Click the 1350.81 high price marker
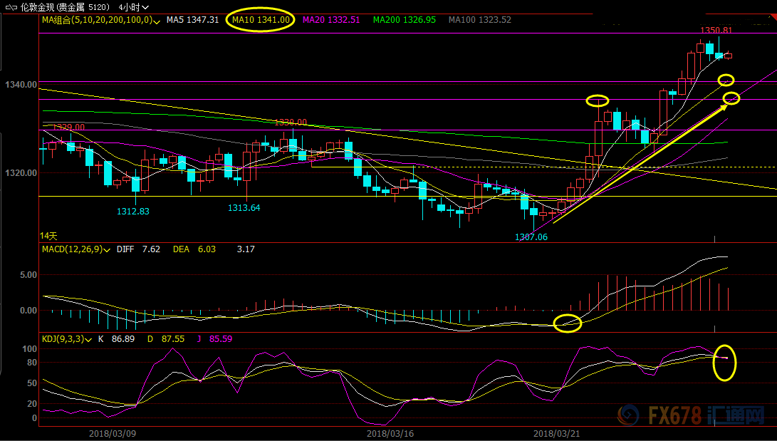This screenshot has height=441, width=777. coord(716,30)
